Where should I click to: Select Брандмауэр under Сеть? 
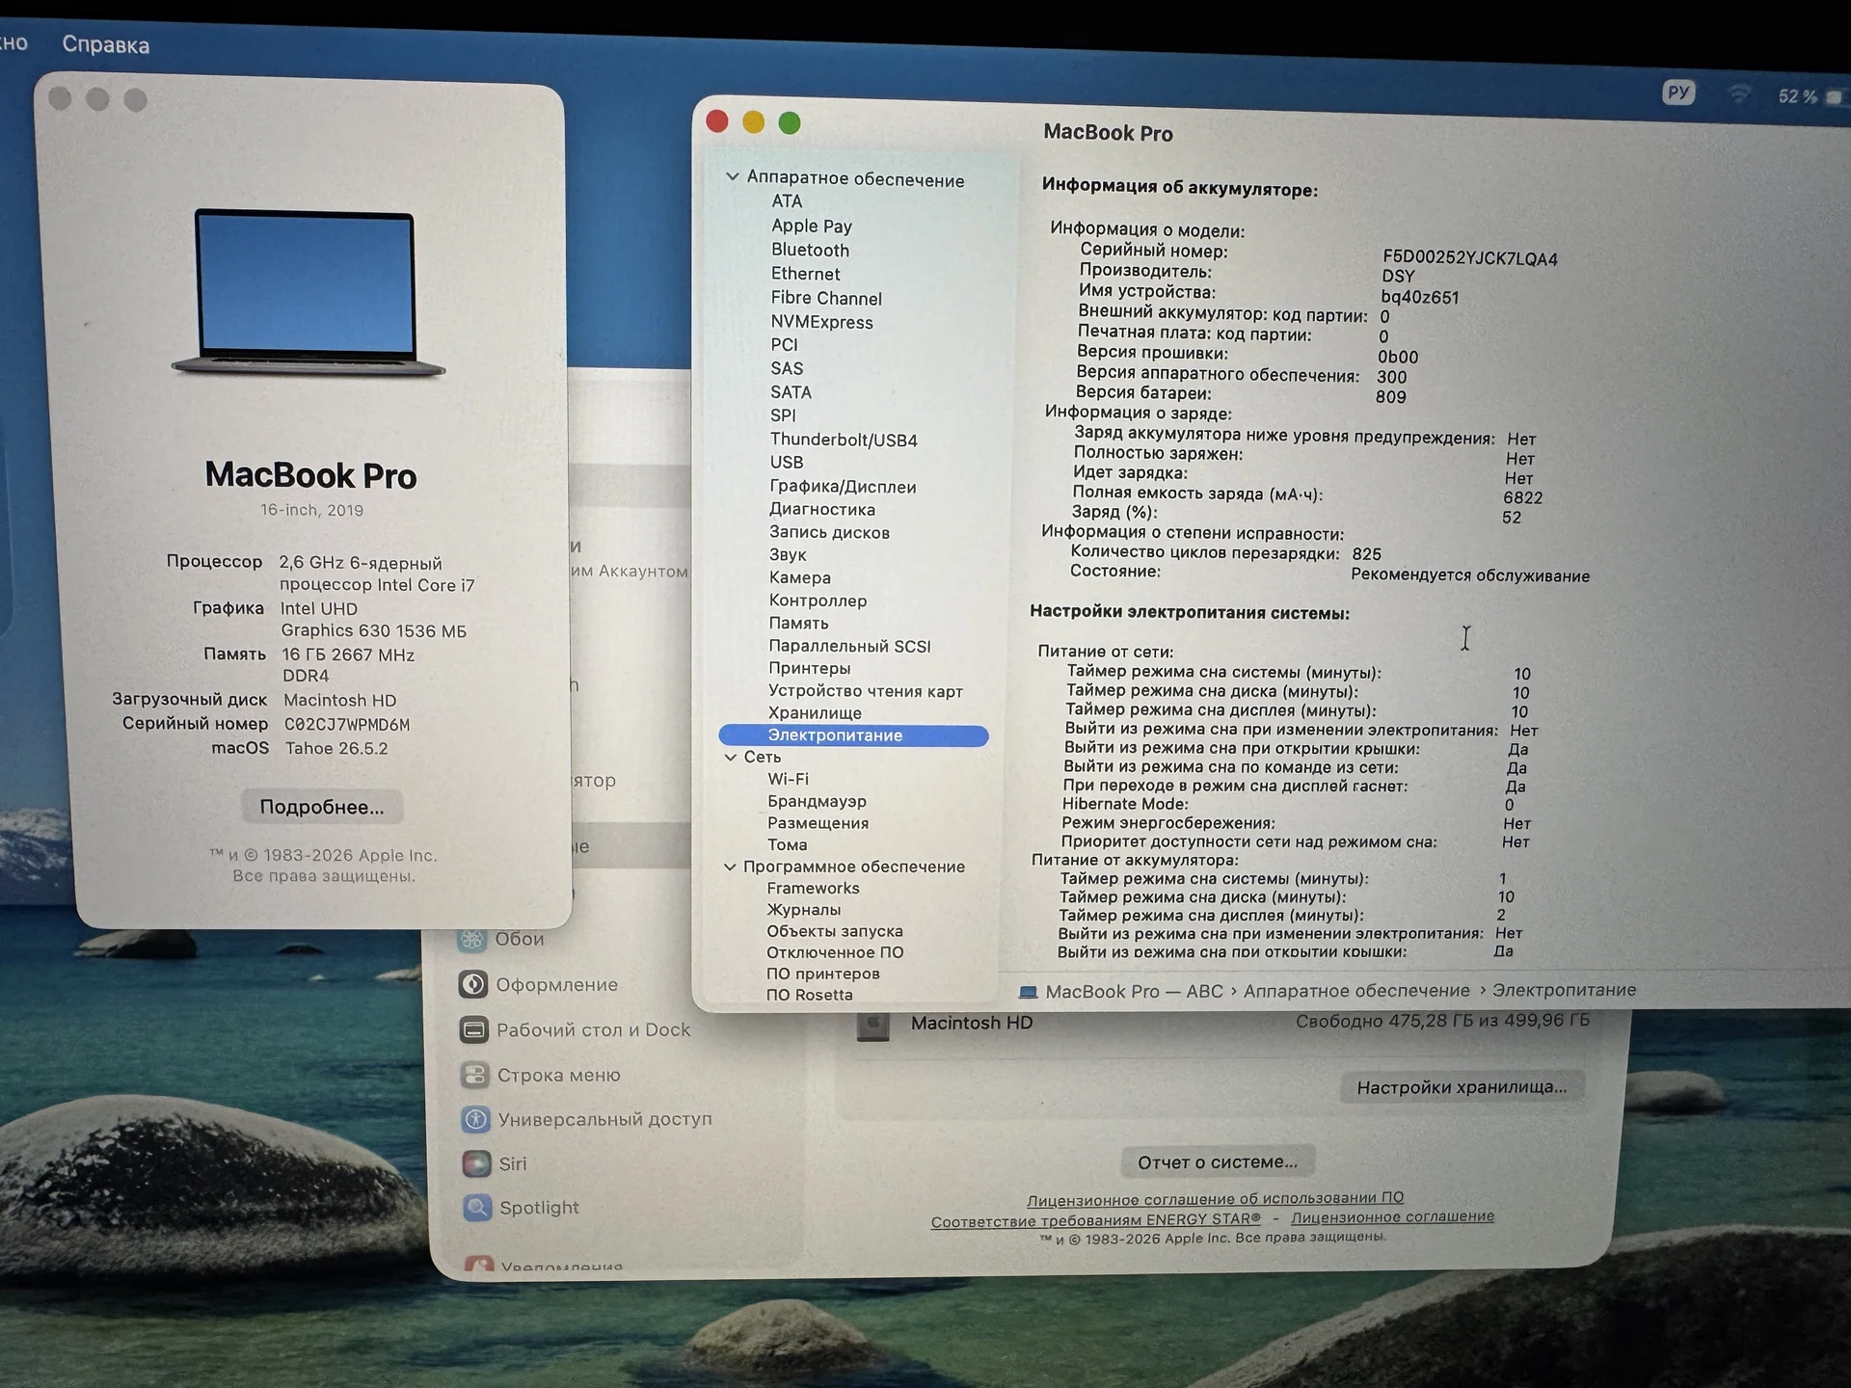pos(817,801)
